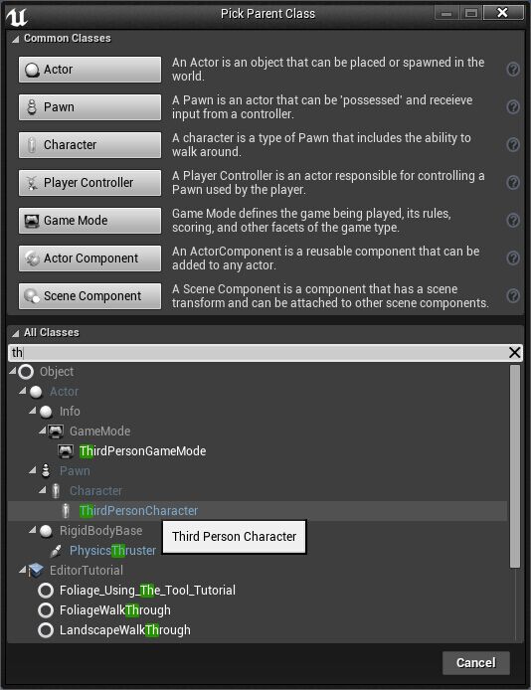Click the EditorTutorial graduation cap icon
This screenshot has width=531, height=690.
(36, 571)
